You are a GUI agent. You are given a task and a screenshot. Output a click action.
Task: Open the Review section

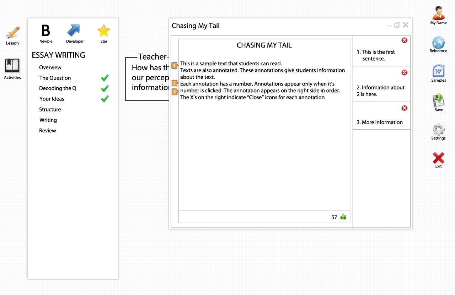48,131
